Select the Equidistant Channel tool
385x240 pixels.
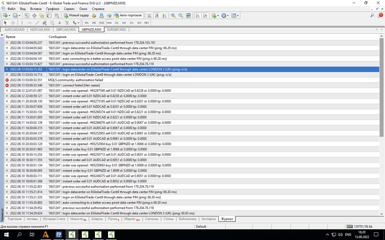click(44, 23)
